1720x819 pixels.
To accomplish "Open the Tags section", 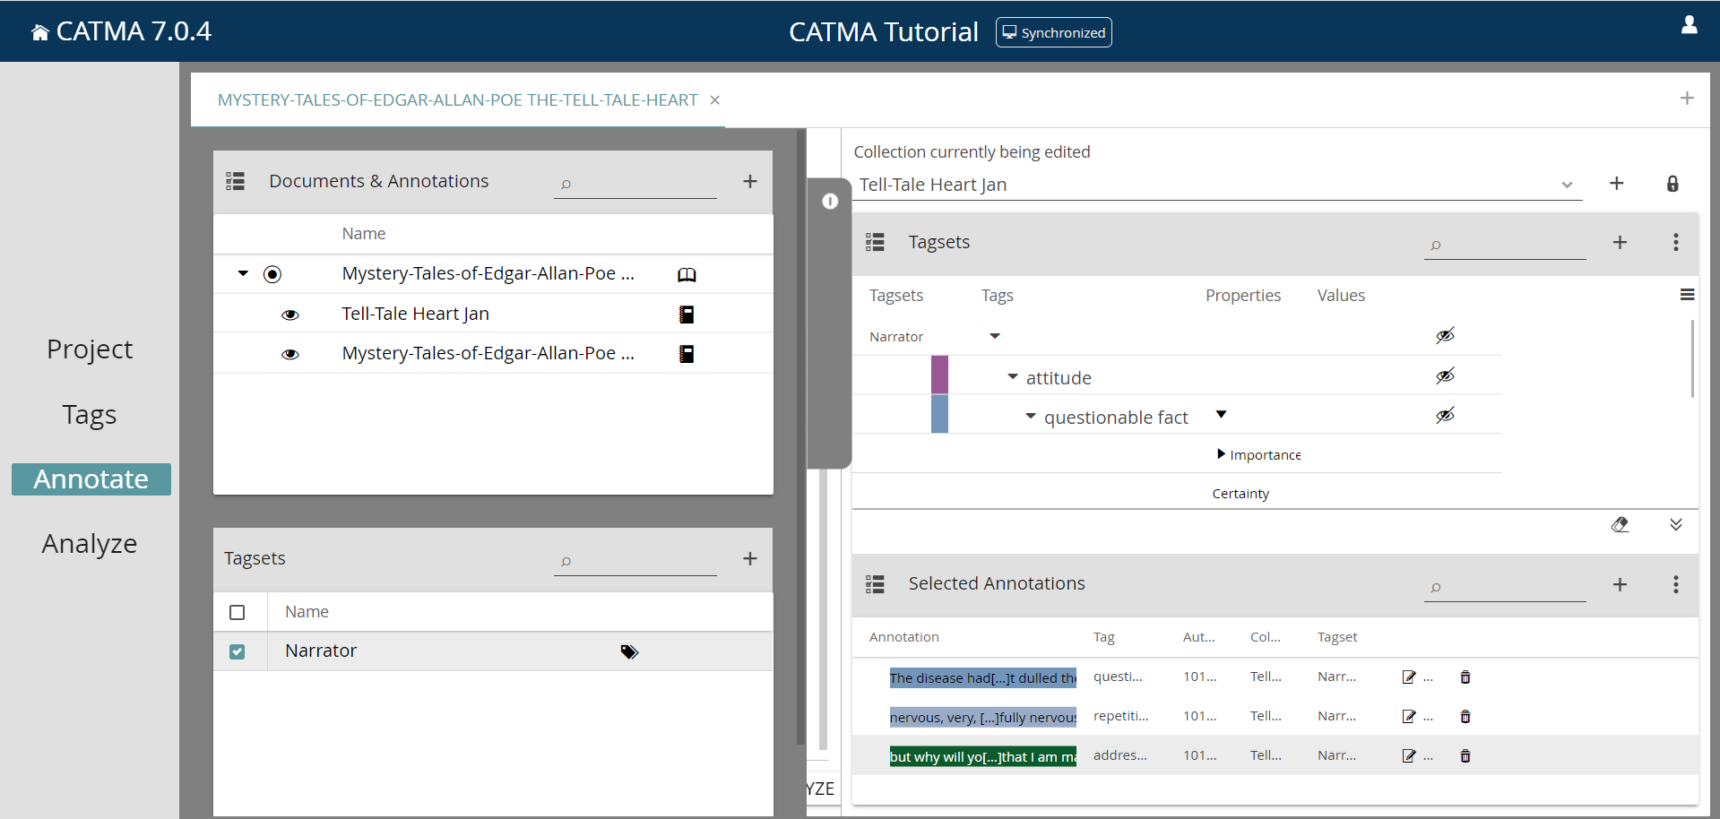I will (x=90, y=415).
